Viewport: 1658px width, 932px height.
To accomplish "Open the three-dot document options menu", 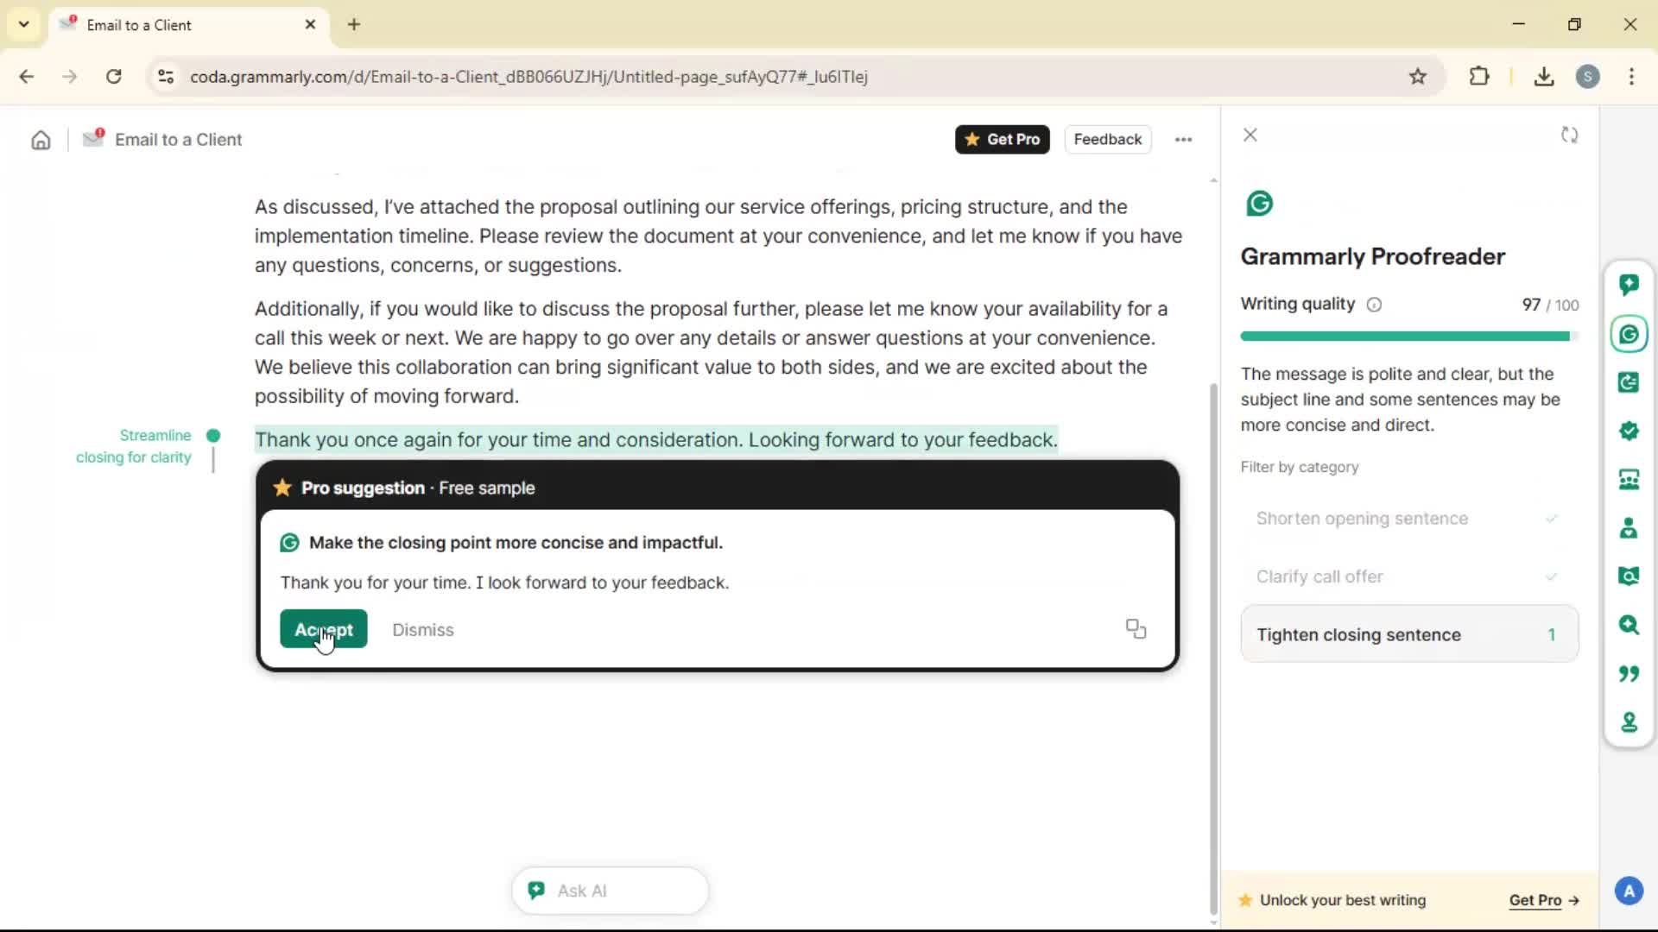I will pos(1183,140).
